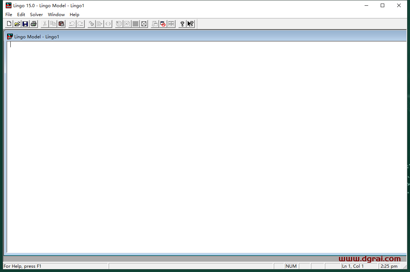Click the Open file folder icon
This screenshot has height=272, width=410.
point(17,24)
